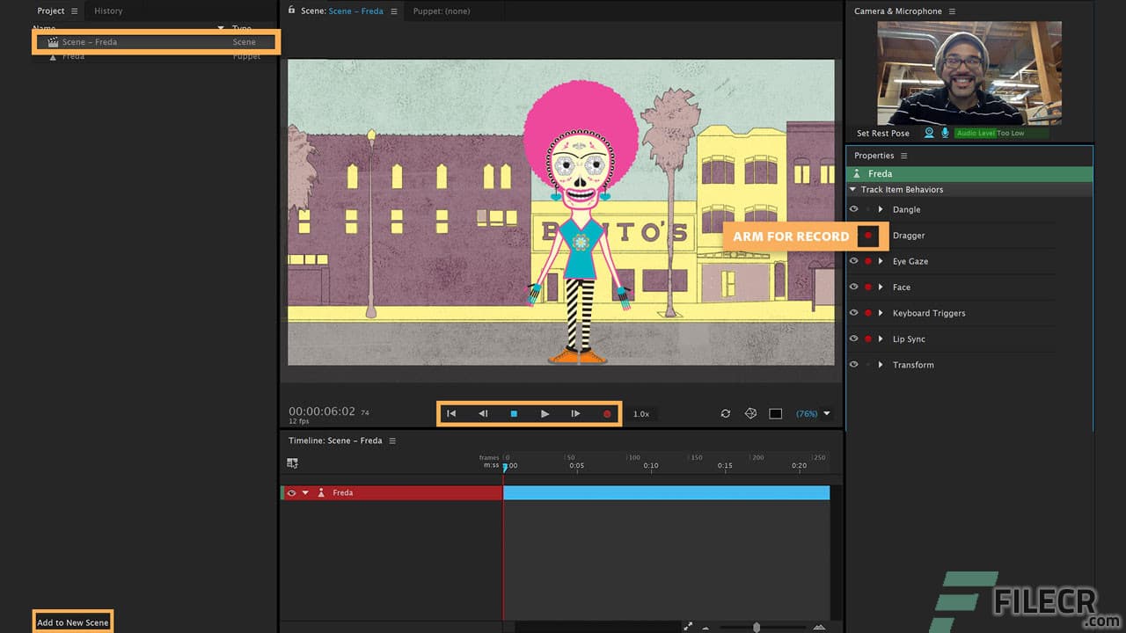Toggle visibility of the Freda timeline track

292,492
